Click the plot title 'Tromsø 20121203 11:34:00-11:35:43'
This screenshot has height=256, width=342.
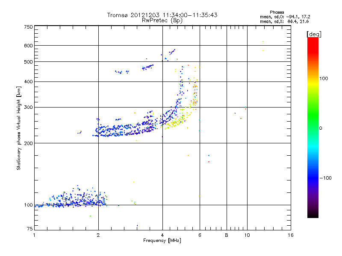pos(162,15)
